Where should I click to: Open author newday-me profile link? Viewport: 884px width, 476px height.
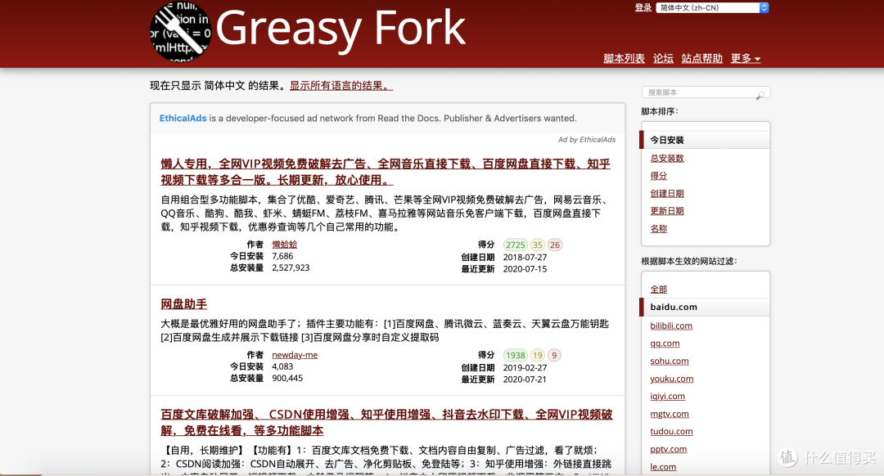pyautogui.click(x=295, y=355)
